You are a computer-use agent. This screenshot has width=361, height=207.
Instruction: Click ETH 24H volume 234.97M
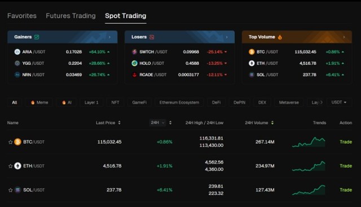click(265, 166)
